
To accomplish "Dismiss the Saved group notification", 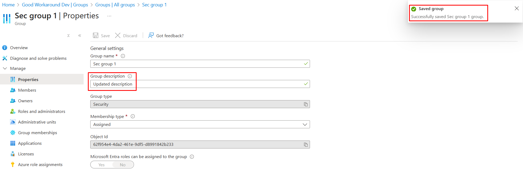I will tap(517, 8).
